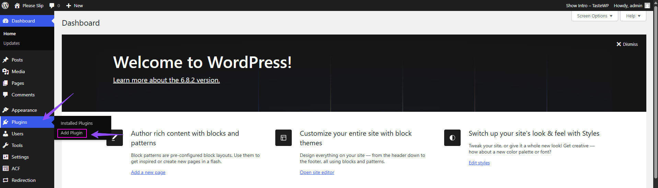
Task: Click the Posts pushpin icon
Action: click(5, 60)
